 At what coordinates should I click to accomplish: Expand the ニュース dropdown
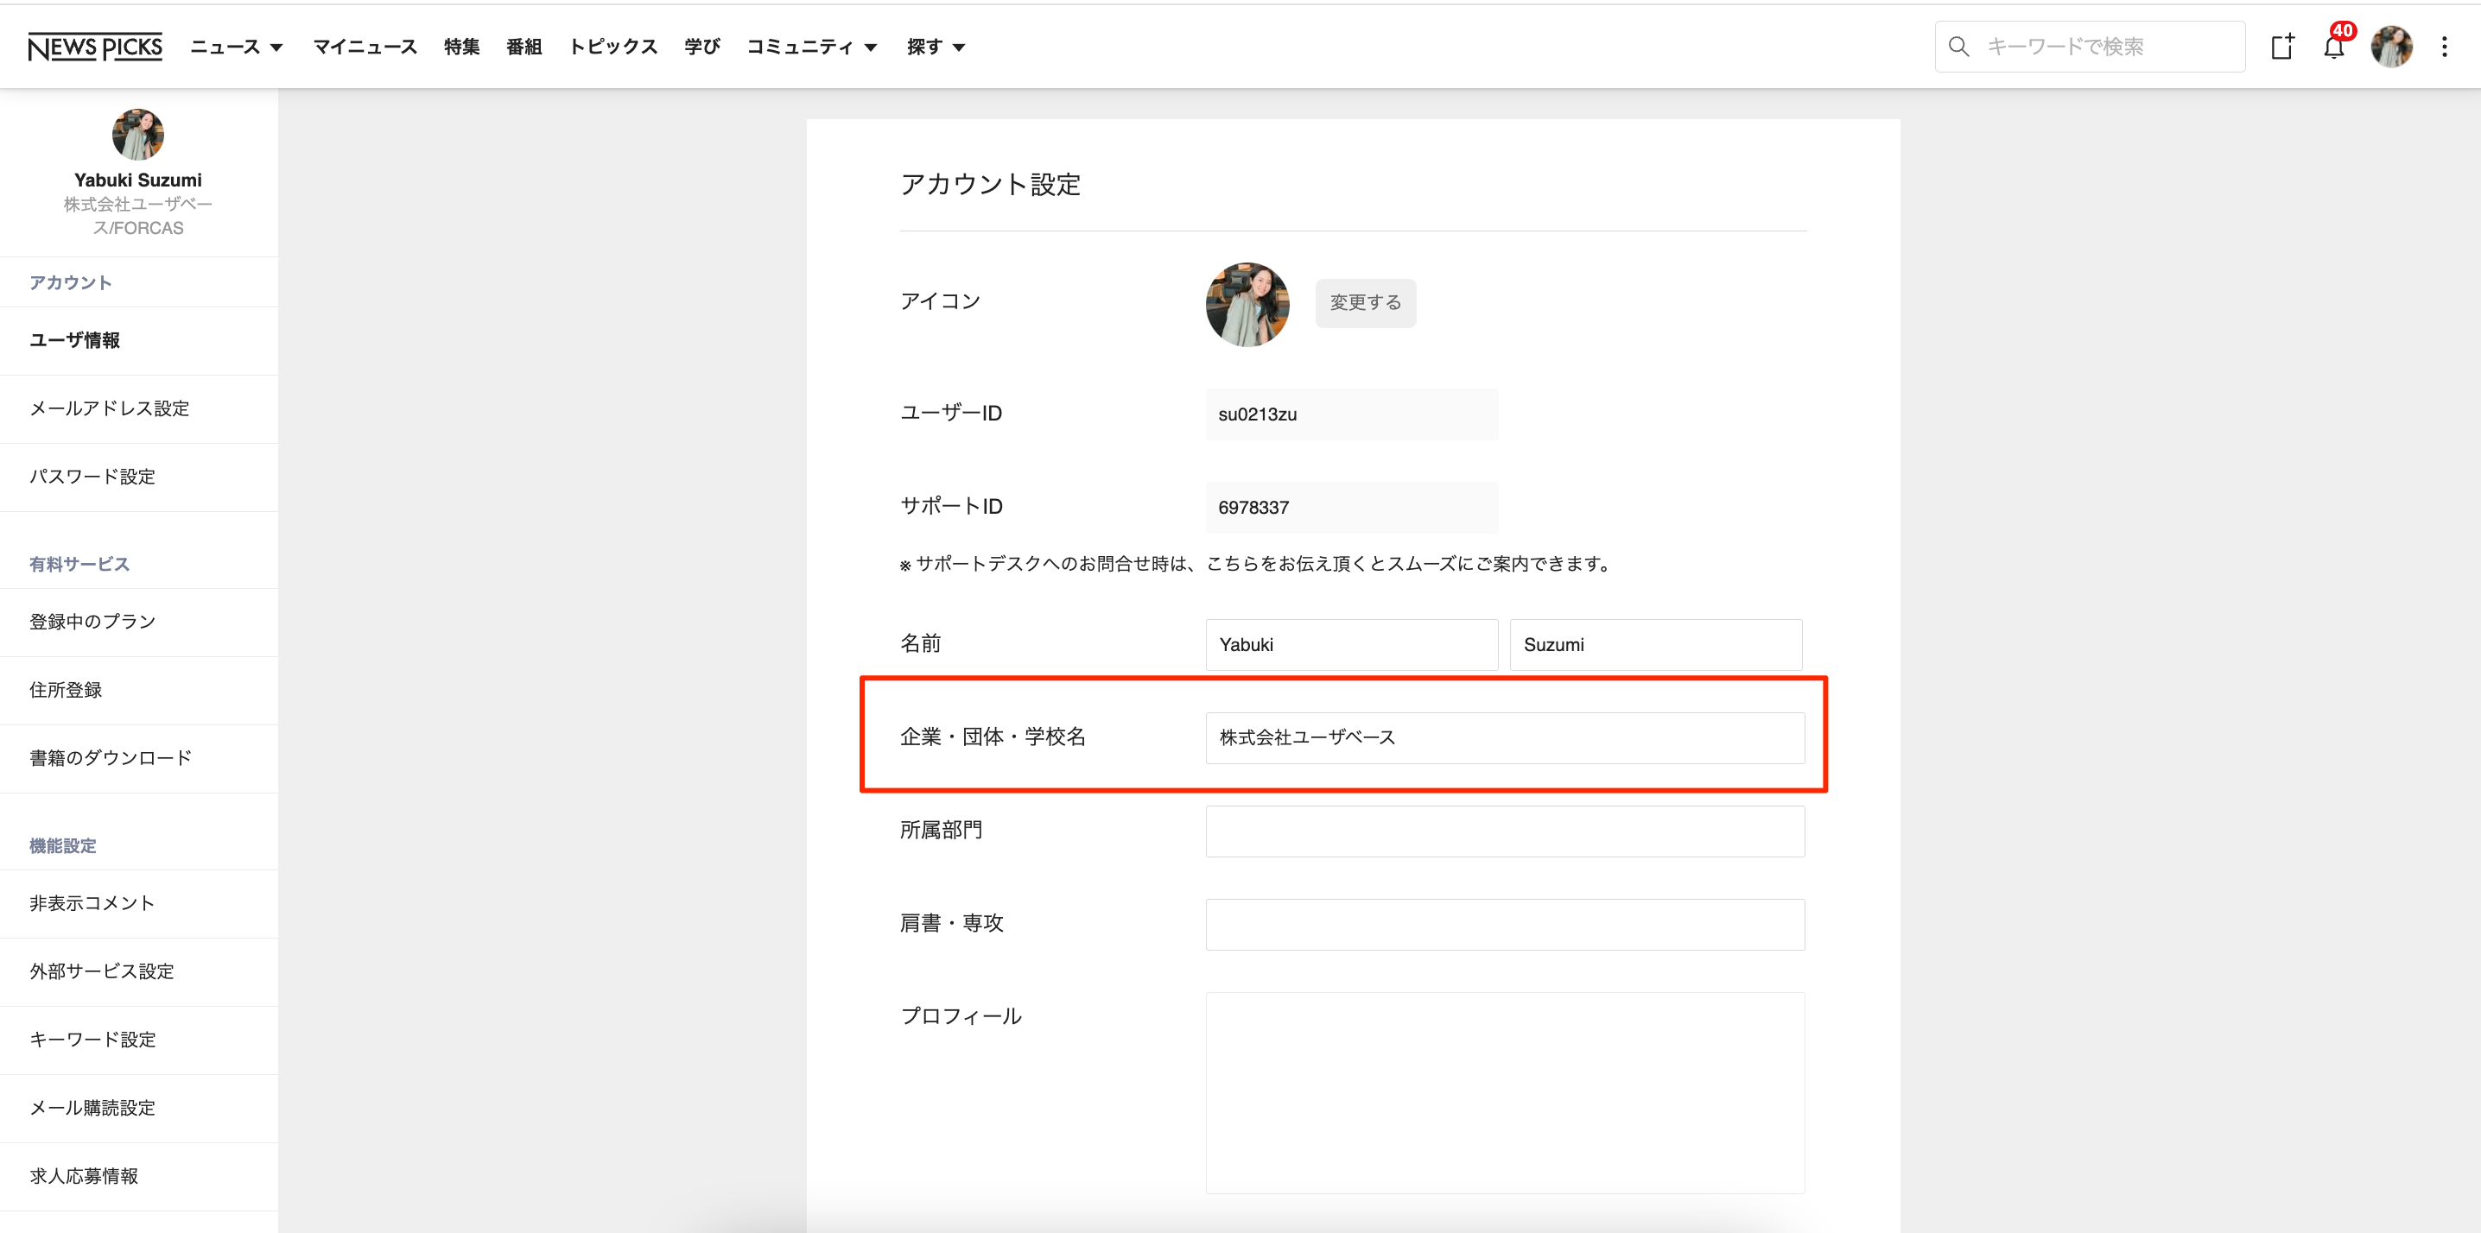pyautogui.click(x=236, y=47)
